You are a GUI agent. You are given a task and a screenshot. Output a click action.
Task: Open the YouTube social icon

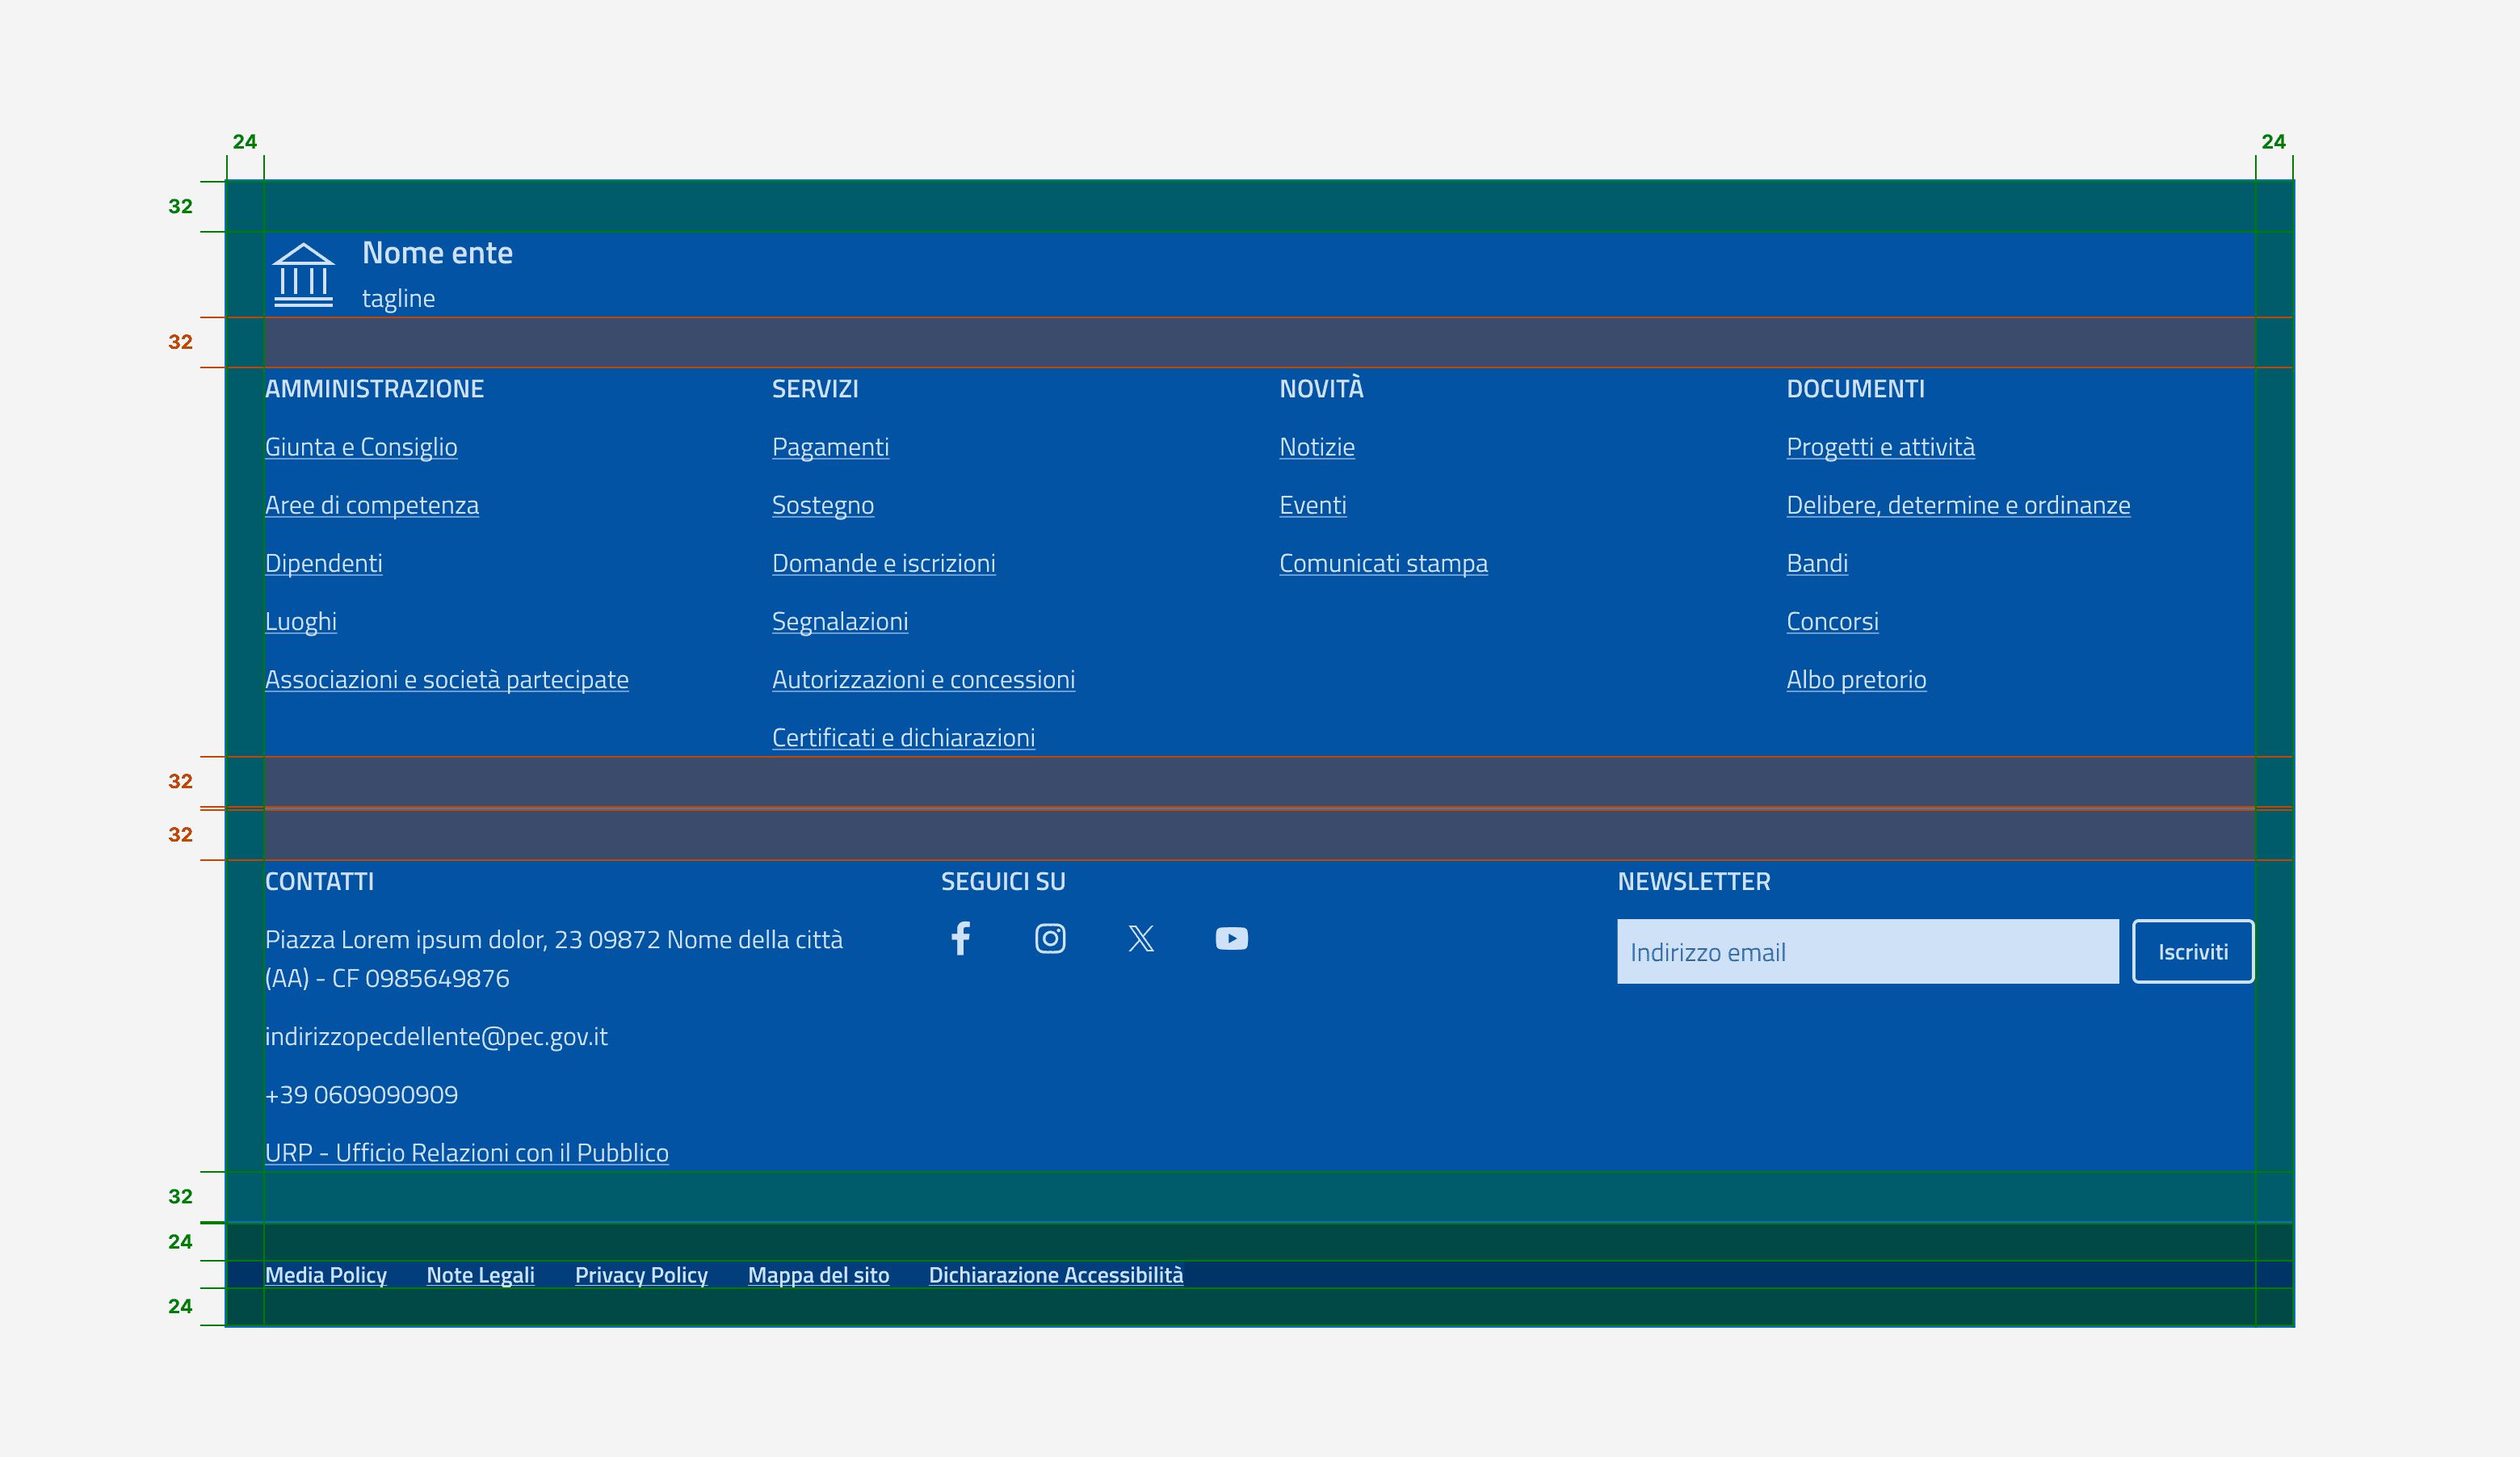pyautogui.click(x=1231, y=938)
